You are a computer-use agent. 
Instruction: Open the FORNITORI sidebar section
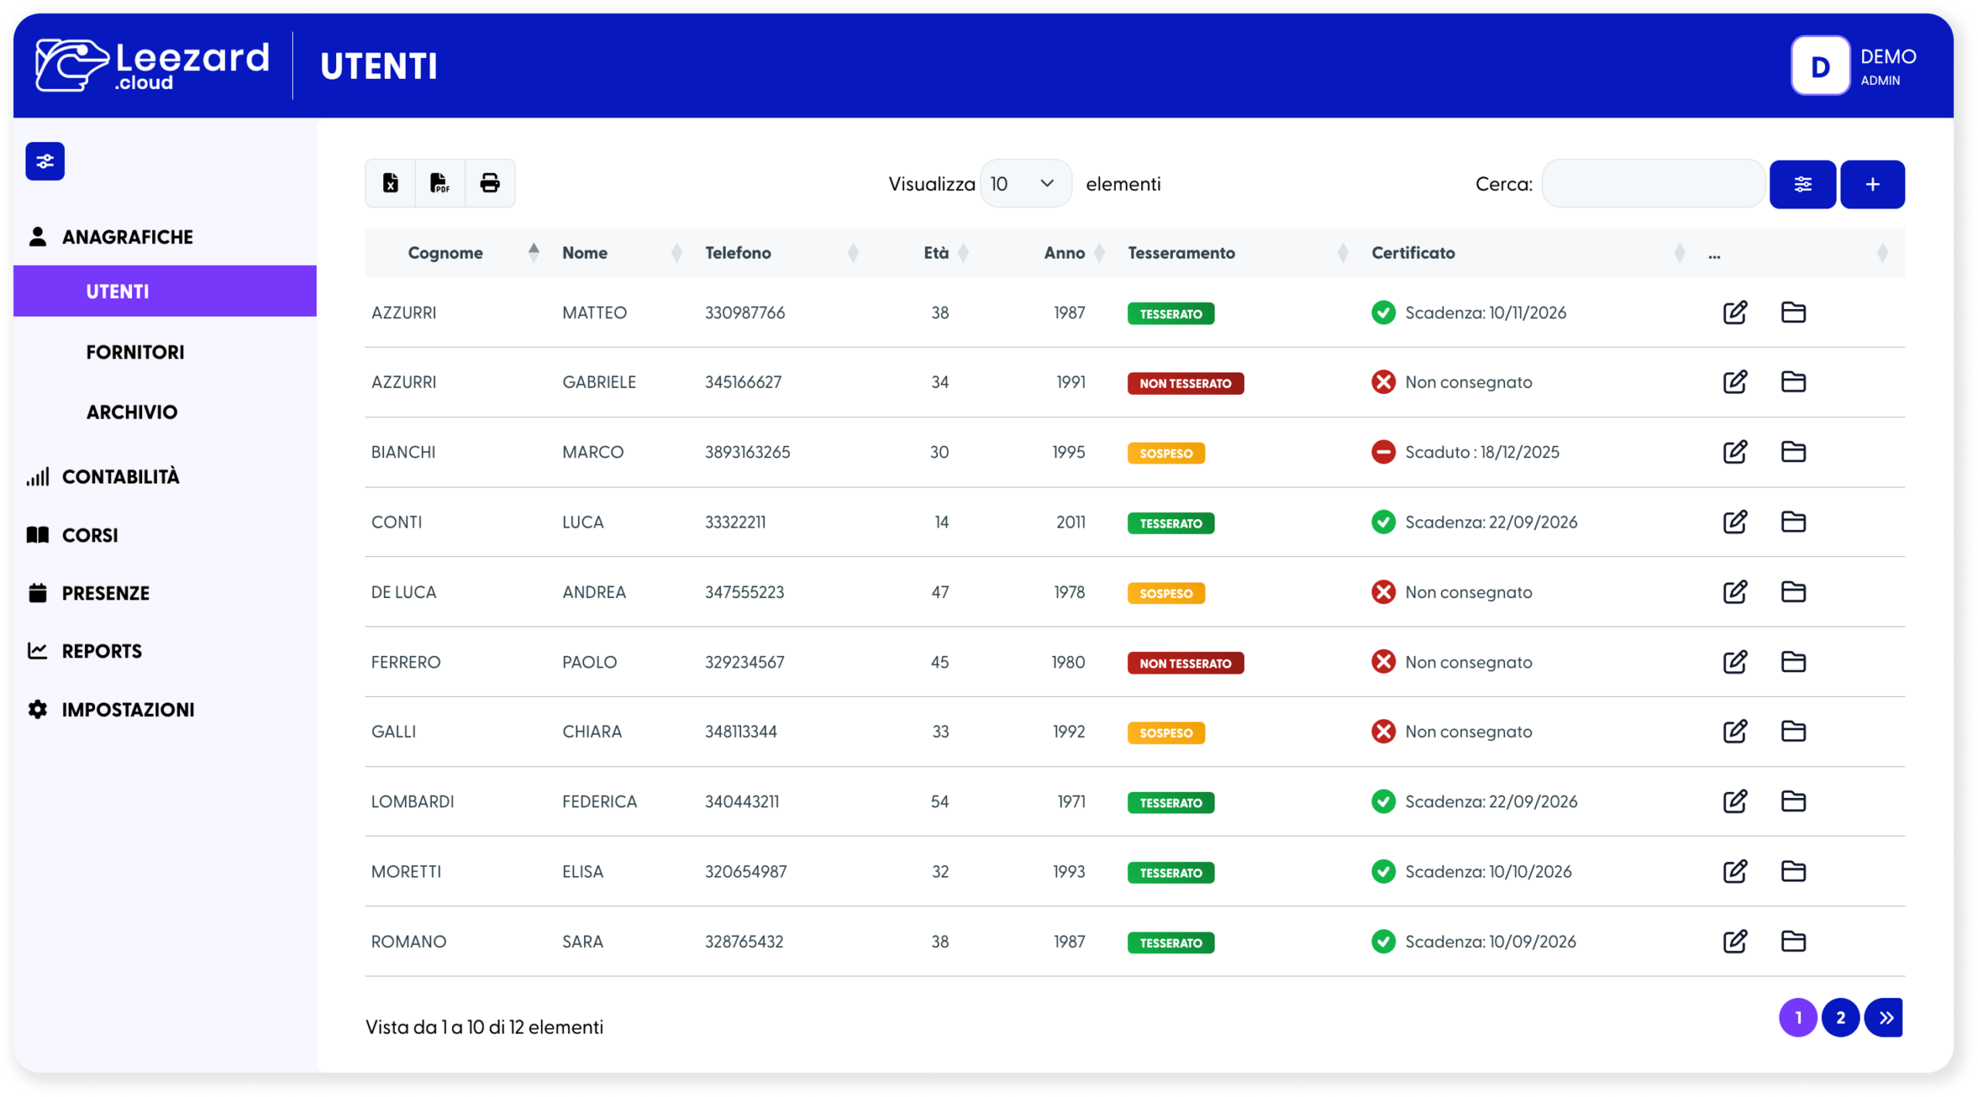[135, 352]
